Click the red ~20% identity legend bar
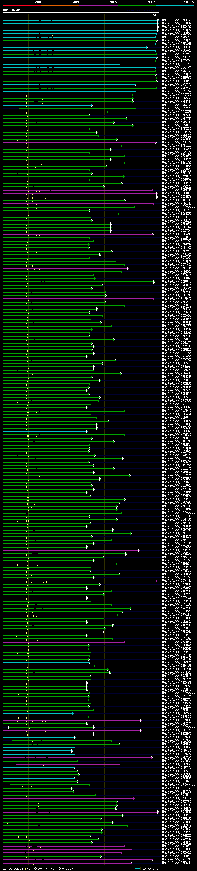Image resolution: width=197 pixels, height=871 pixels. click(x=22, y=6)
